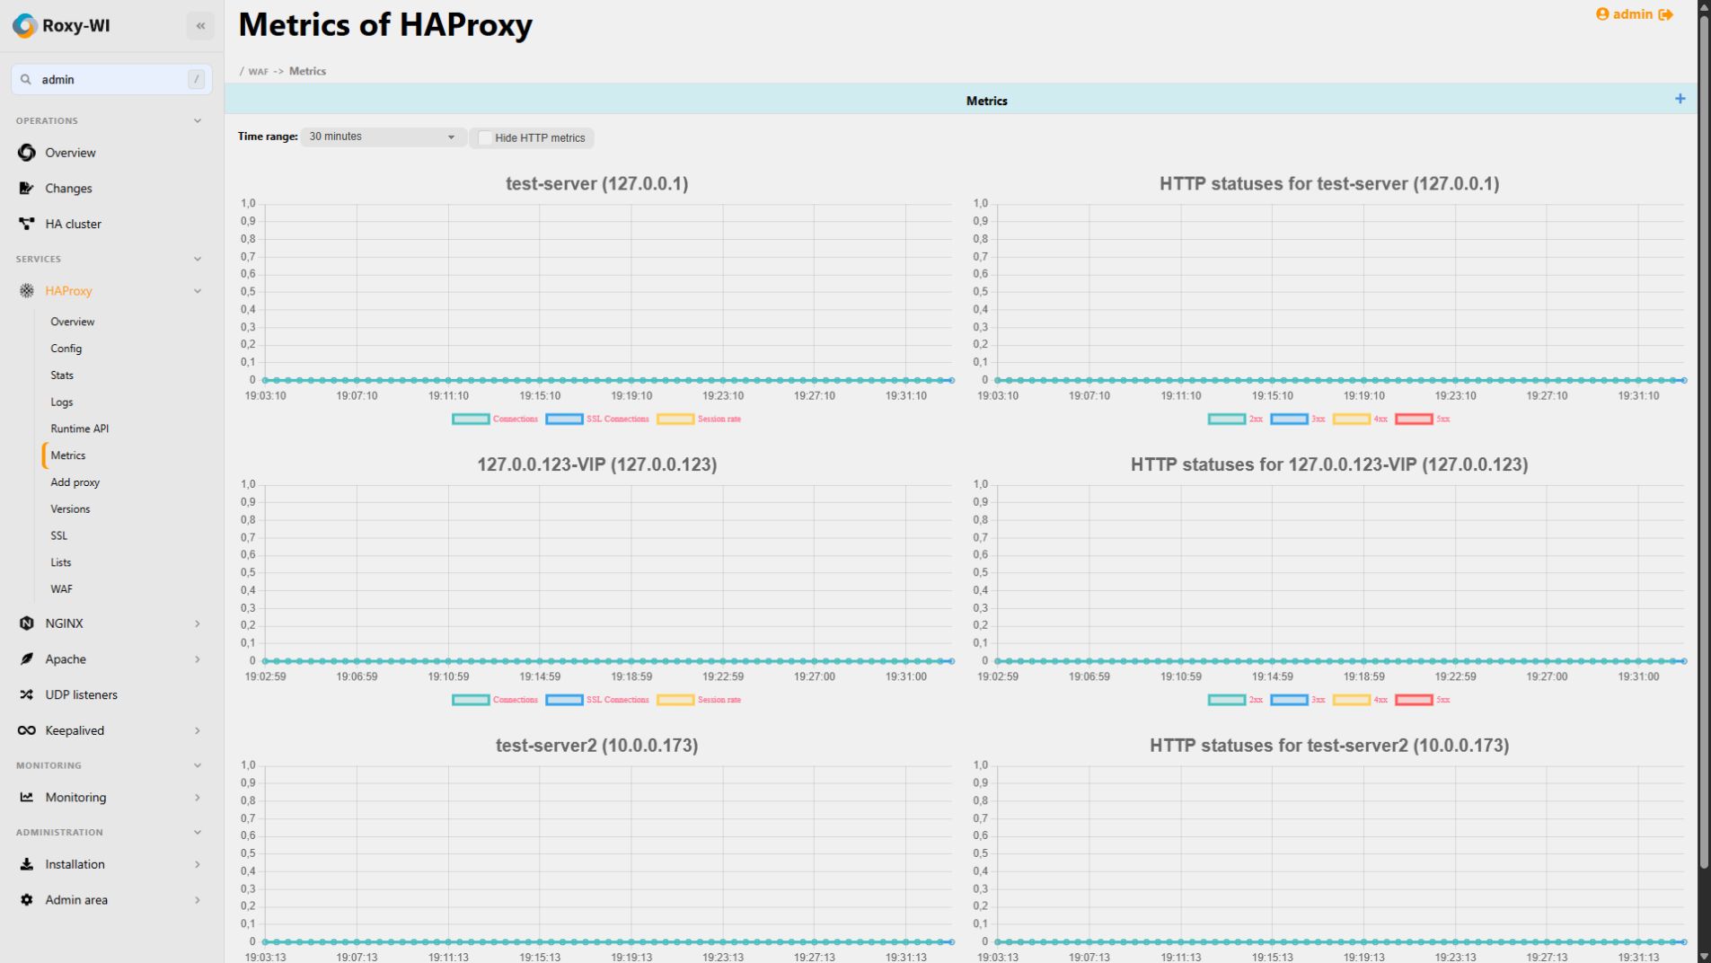Toggle 4xx legend in test-server HTTP statuses

1360,419
